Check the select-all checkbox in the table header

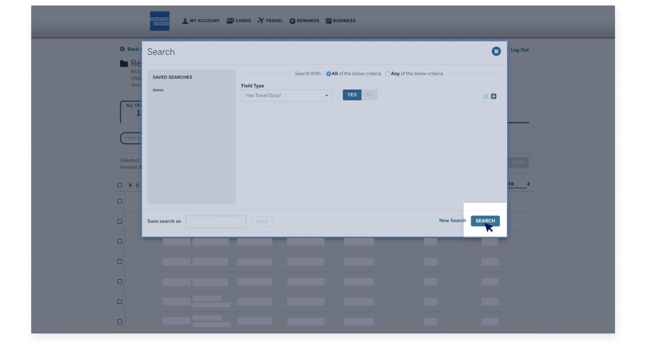[x=119, y=185]
